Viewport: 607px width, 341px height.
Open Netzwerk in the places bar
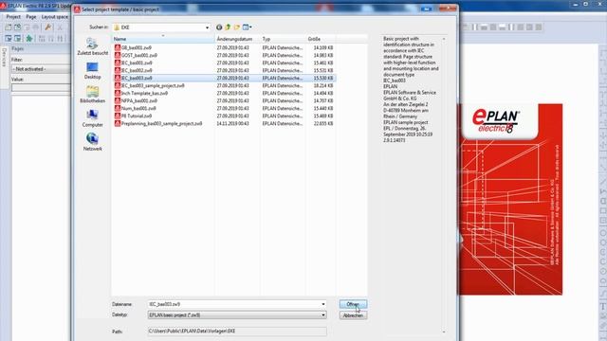click(93, 142)
